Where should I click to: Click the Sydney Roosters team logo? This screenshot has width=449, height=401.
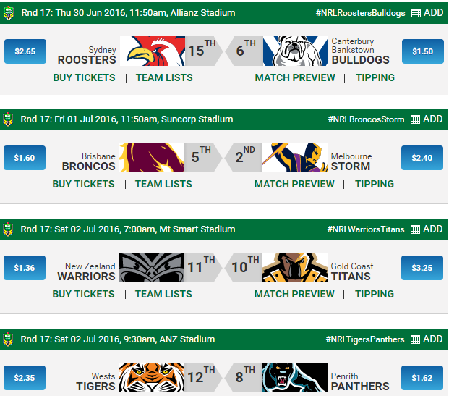coord(152,51)
